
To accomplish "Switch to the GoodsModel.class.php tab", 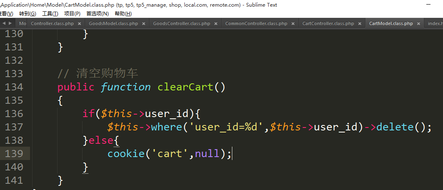I will click(x=113, y=24).
